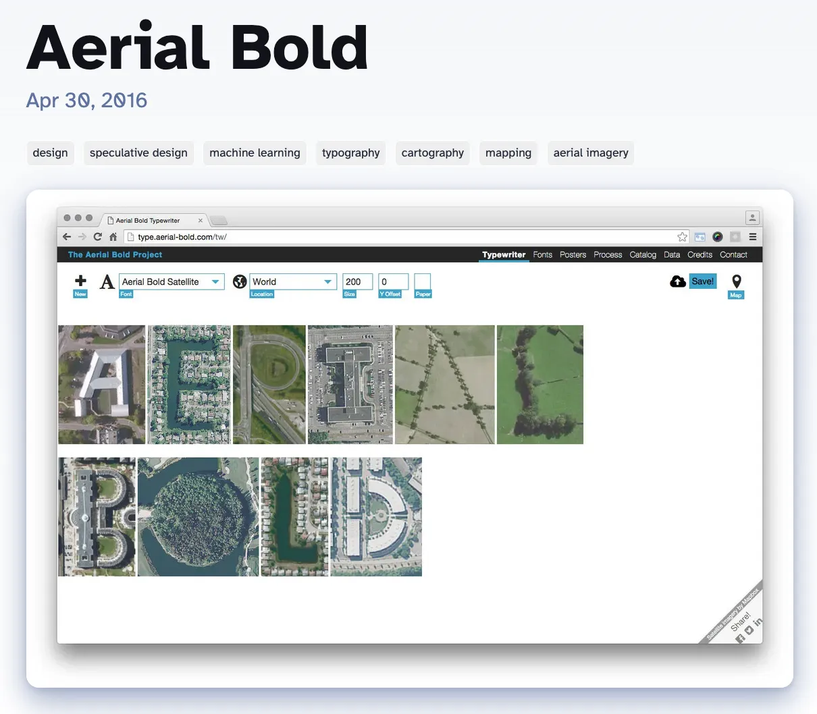Share via the Twitter icon
This screenshot has height=714, width=817.
(x=749, y=630)
